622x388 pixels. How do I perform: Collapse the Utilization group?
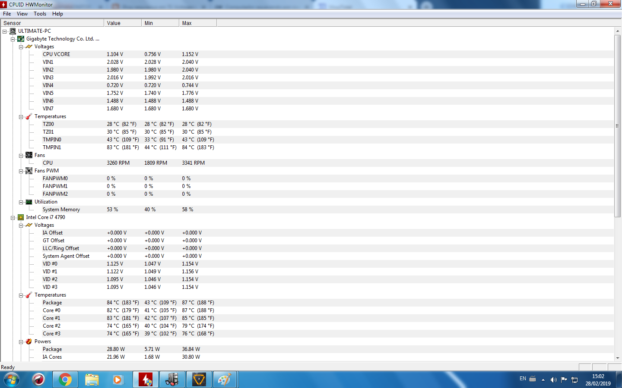point(21,202)
